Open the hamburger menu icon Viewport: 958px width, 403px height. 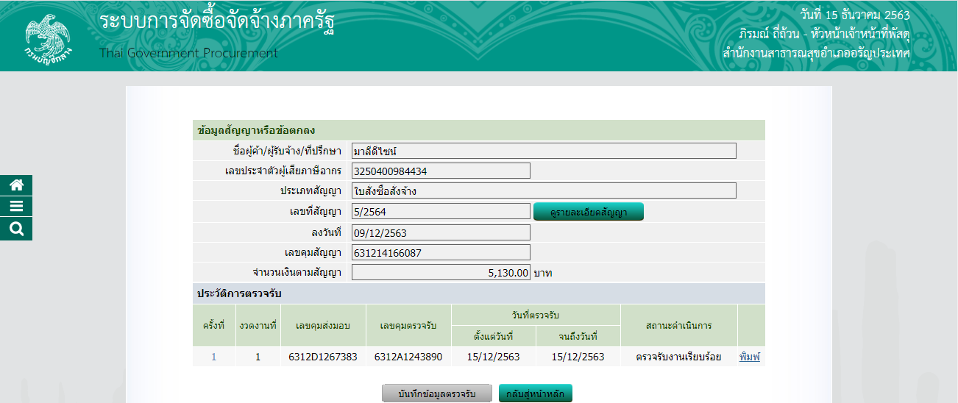tap(16, 207)
